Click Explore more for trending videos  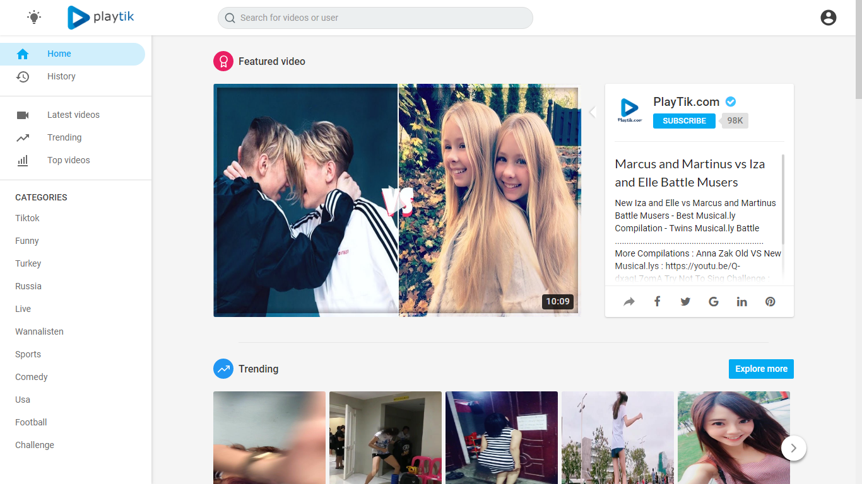761,369
